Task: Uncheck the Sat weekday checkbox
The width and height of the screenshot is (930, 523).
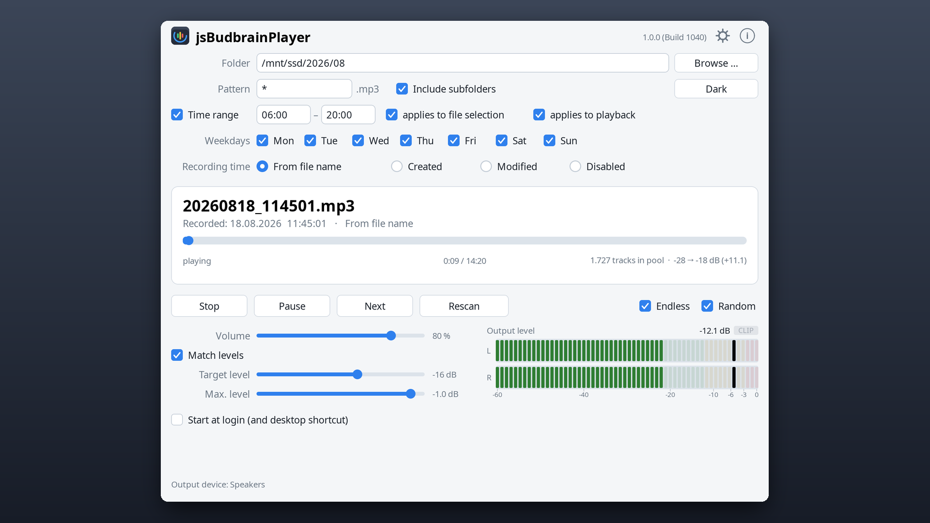Action: [x=501, y=140]
